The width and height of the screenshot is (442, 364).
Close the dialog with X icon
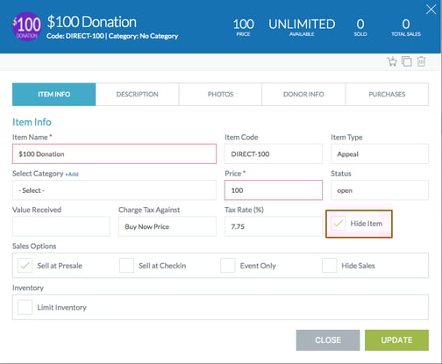pos(431,10)
